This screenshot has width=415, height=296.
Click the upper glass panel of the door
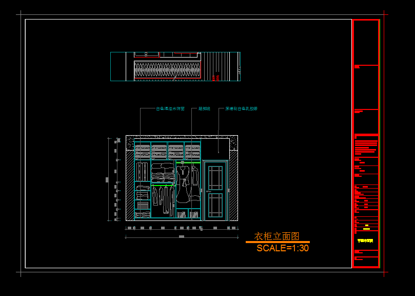(215, 177)
